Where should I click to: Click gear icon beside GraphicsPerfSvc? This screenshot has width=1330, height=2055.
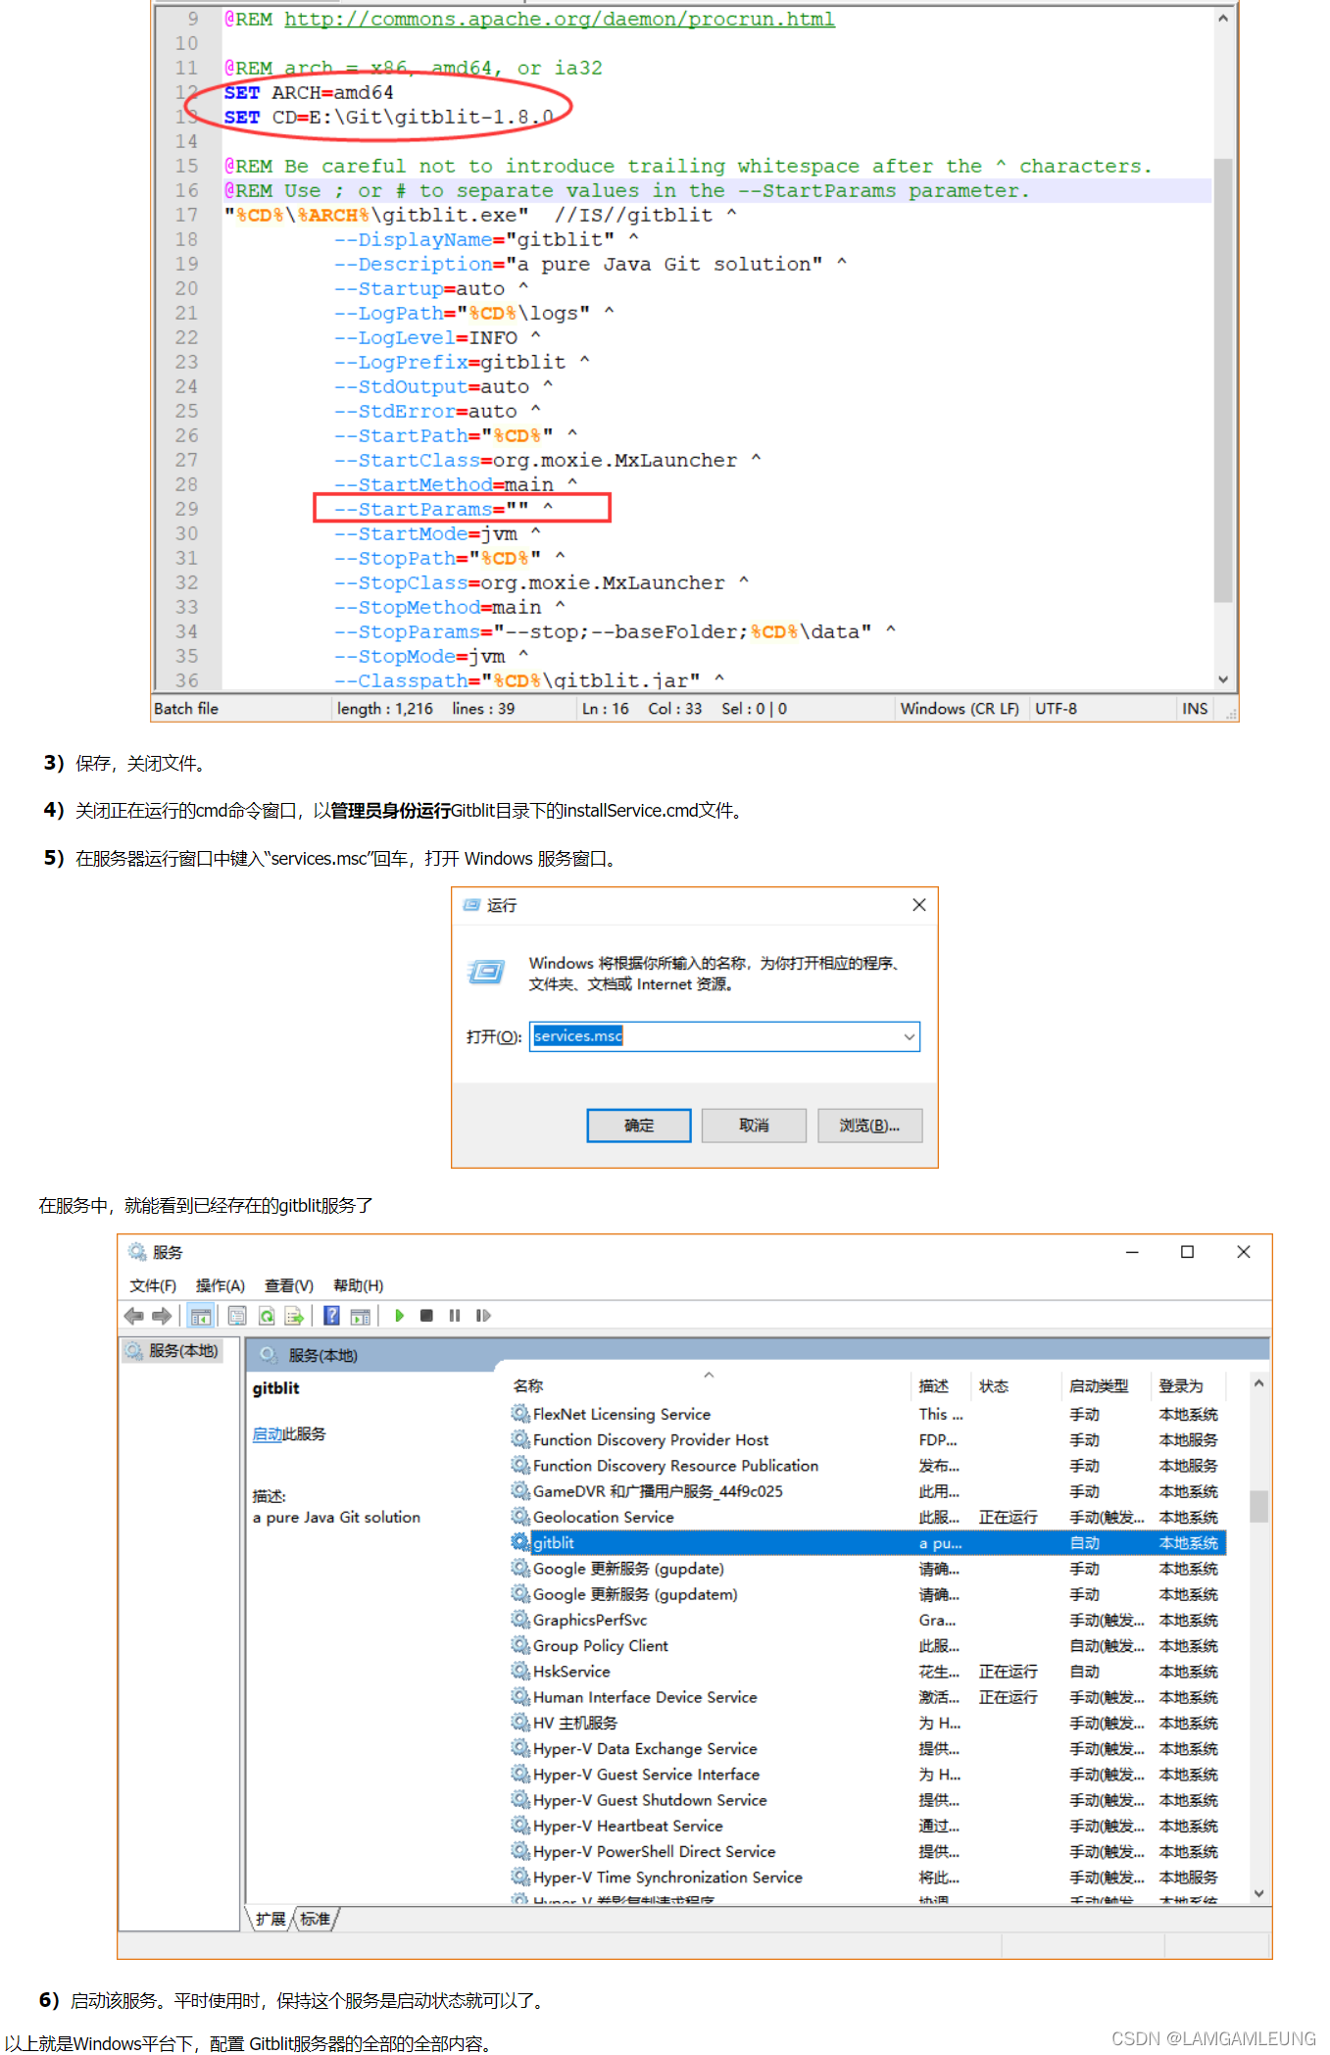(520, 1620)
